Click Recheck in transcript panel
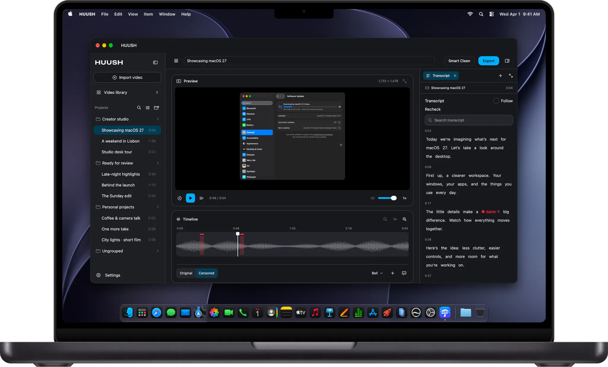This screenshot has height=367, width=608. coord(433,109)
